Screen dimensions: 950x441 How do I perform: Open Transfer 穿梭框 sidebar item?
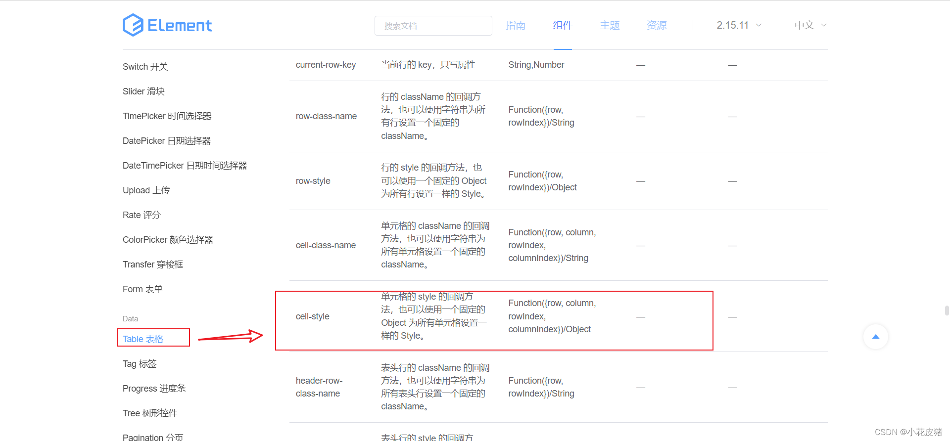click(153, 265)
